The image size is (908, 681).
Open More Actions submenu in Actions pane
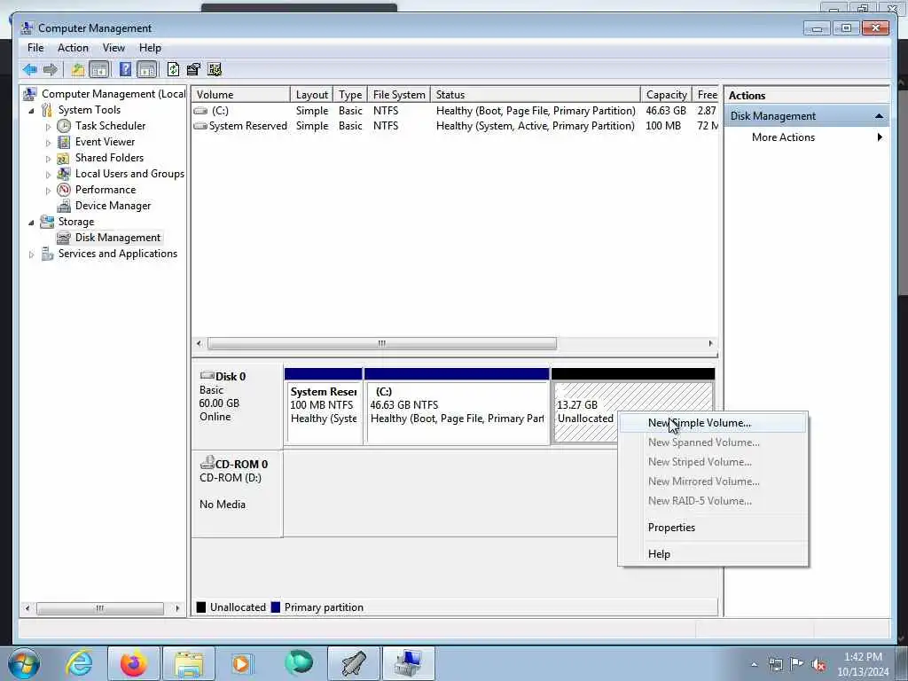[x=807, y=137]
